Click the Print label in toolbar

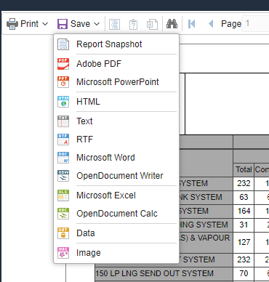29,24
